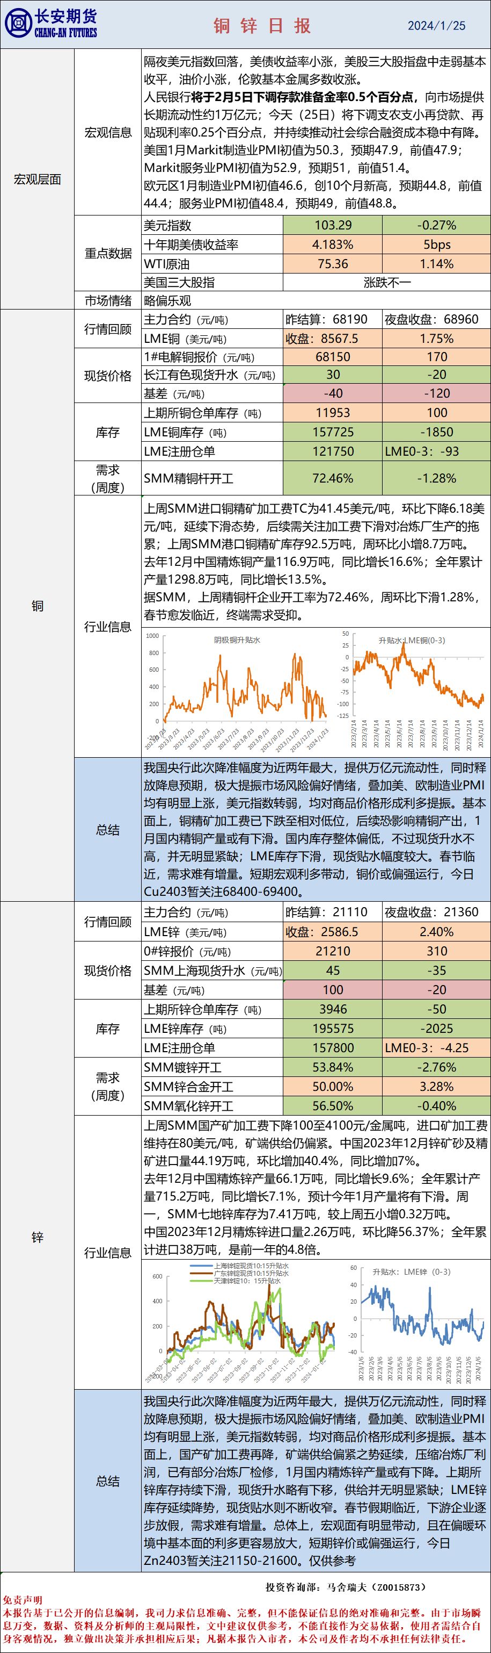The image size is (491, 1653).
Task: Select zinc 昨结算：21110 cell
Action: 333,912
